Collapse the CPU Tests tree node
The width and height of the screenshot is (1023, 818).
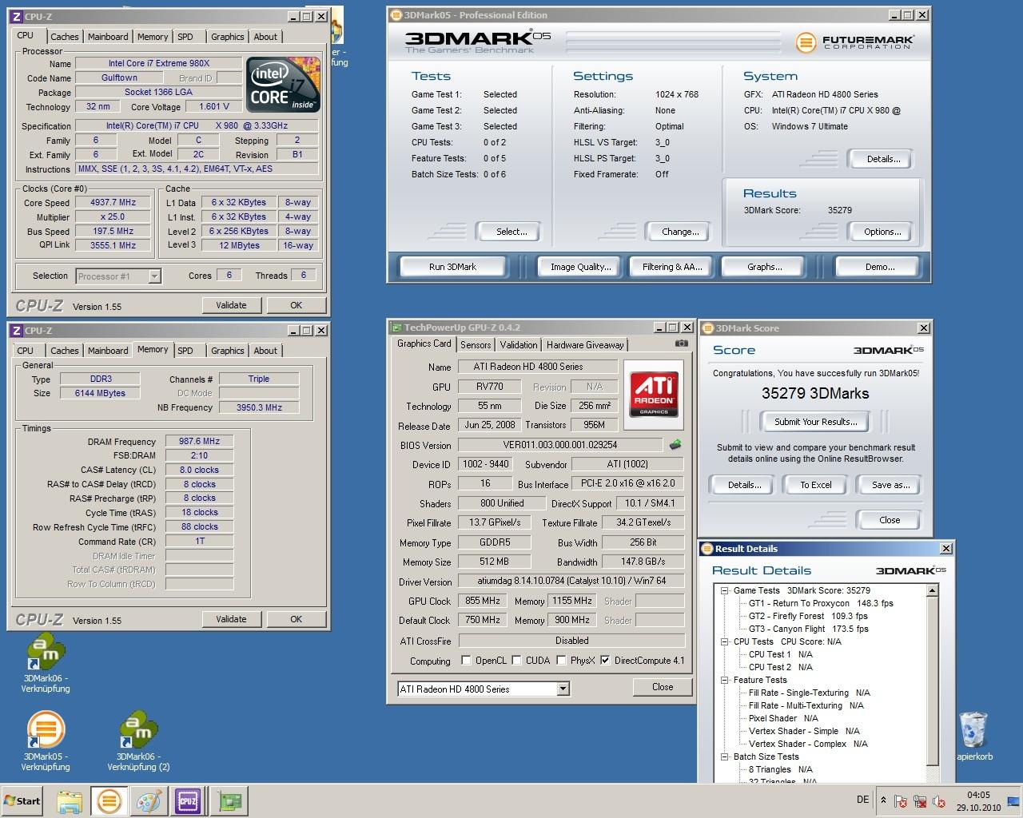pos(725,641)
